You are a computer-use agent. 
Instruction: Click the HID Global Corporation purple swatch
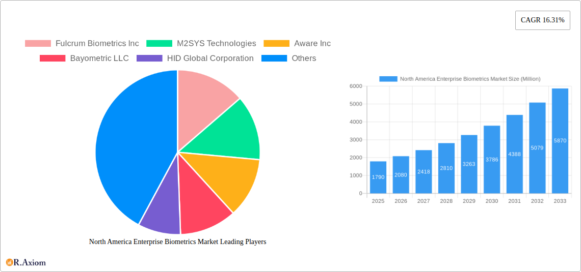(149, 58)
